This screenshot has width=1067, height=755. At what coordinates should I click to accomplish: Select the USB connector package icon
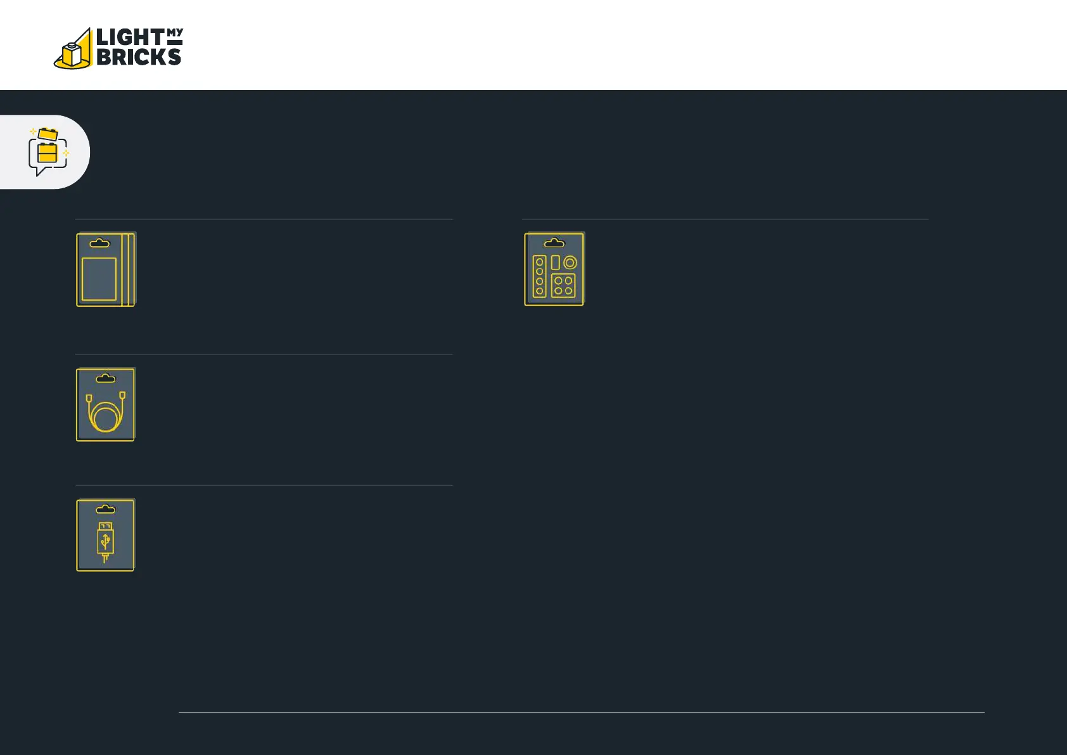pos(106,535)
